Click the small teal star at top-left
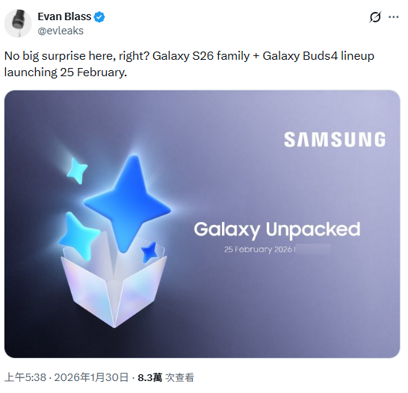Image resolution: width=408 pixels, height=393 pixels. [77, 170]
